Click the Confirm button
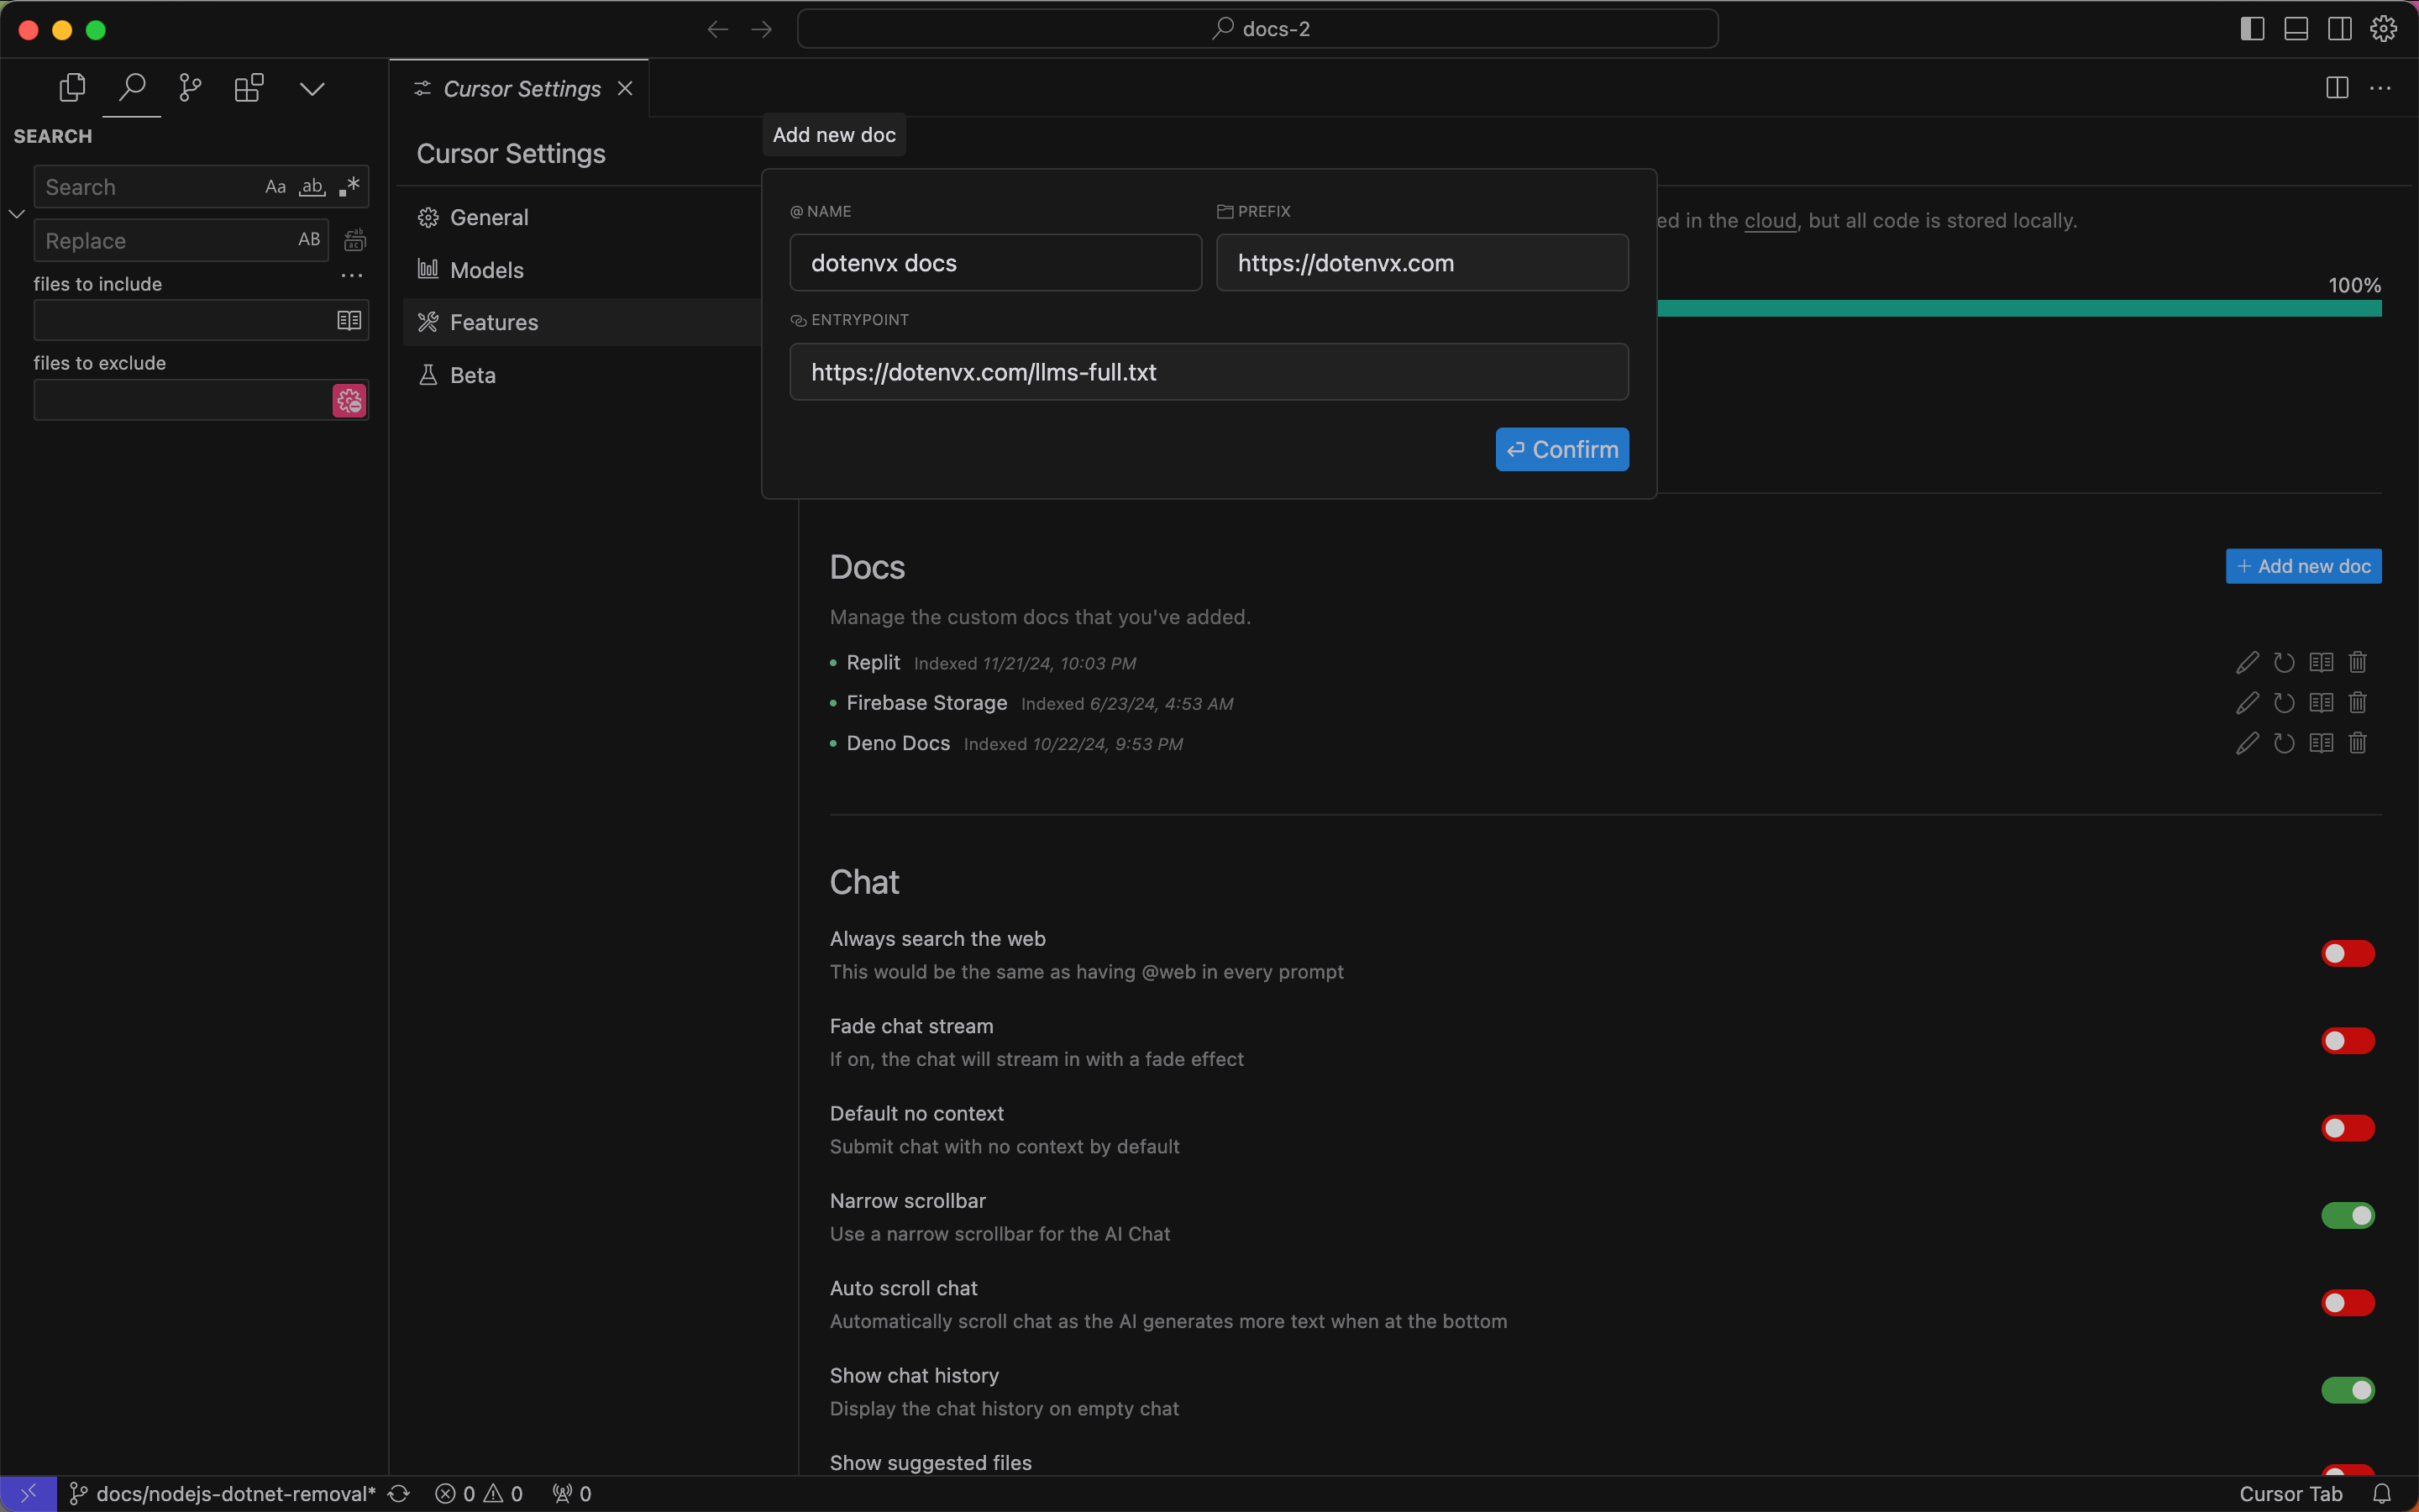The height and width of the screenshot is (1512, 2419). [x=1561, y=449]
